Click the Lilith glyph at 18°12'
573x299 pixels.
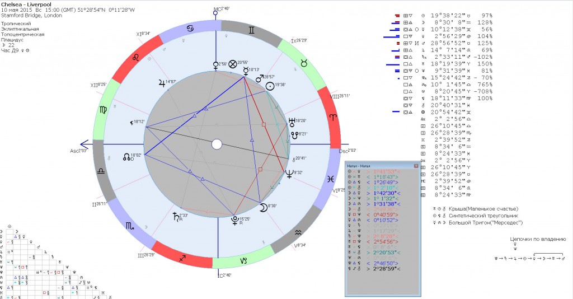point(131,123)
